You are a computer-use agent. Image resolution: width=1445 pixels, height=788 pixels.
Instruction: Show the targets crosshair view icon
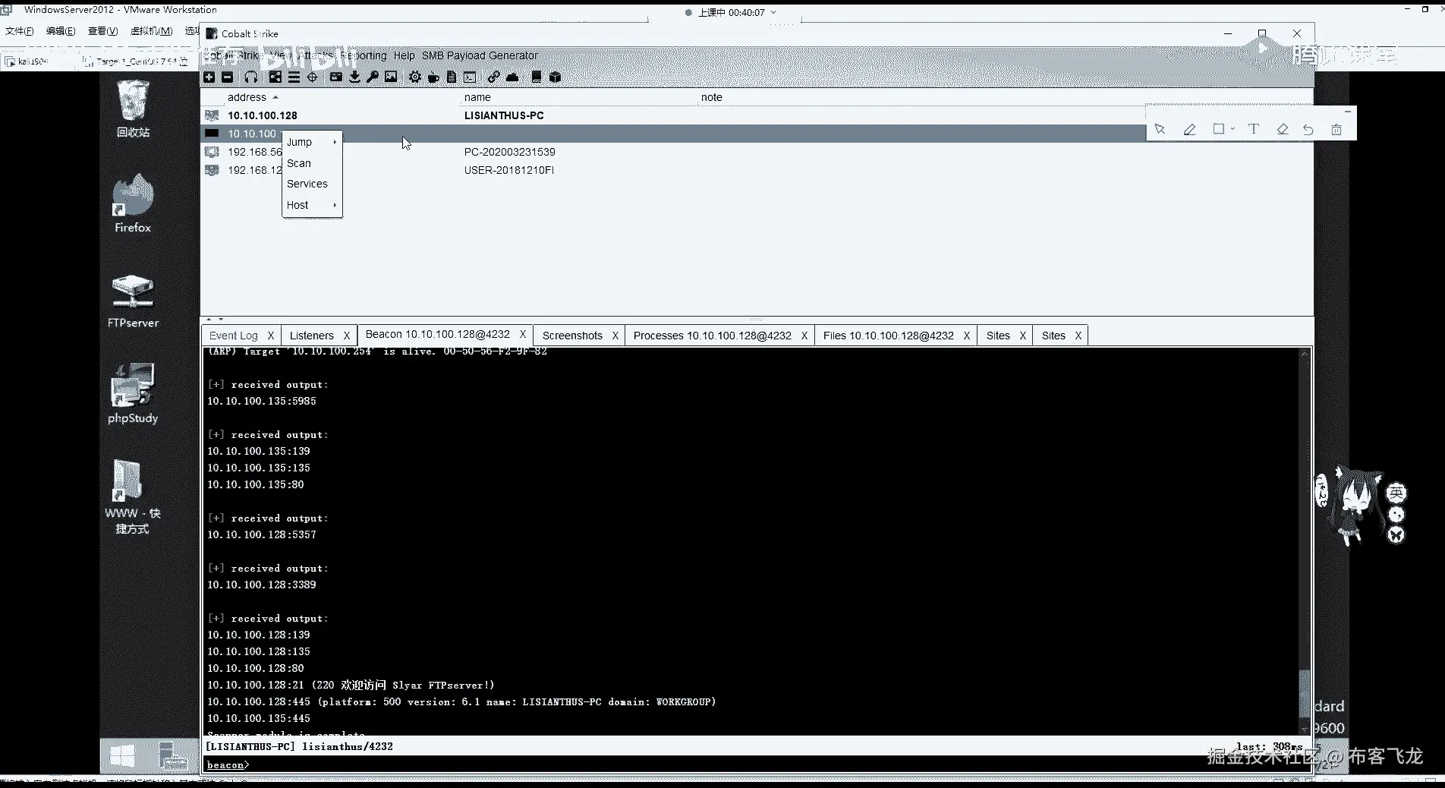[312, 77]
